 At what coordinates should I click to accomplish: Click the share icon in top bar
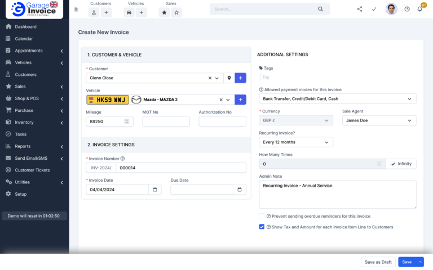tap(360, 9)
